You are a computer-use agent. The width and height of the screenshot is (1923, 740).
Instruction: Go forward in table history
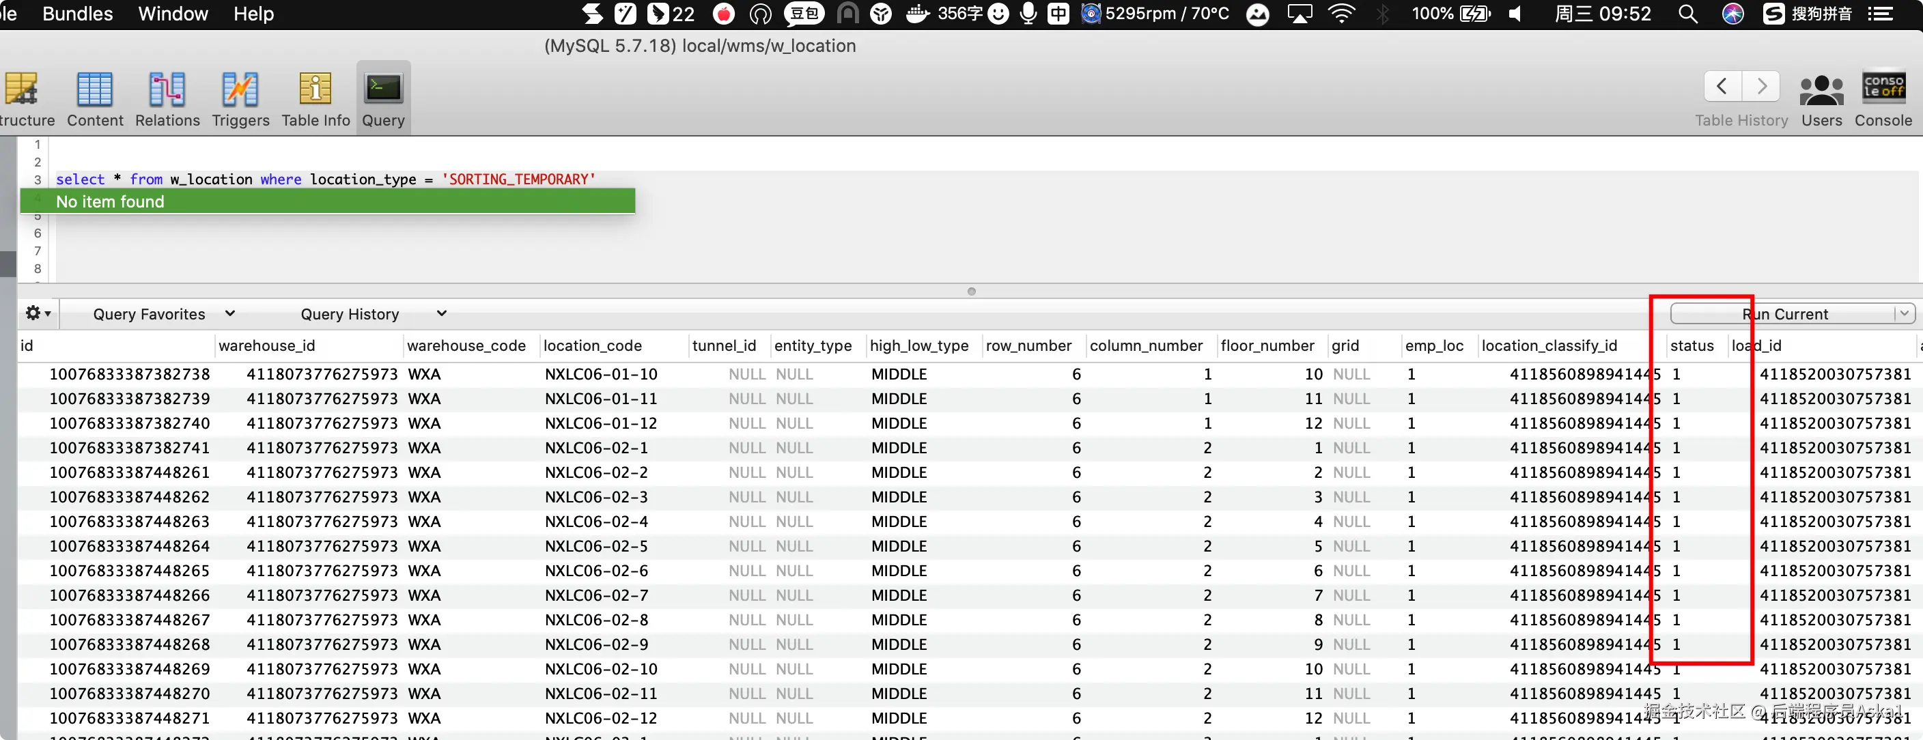point(1762,87)
